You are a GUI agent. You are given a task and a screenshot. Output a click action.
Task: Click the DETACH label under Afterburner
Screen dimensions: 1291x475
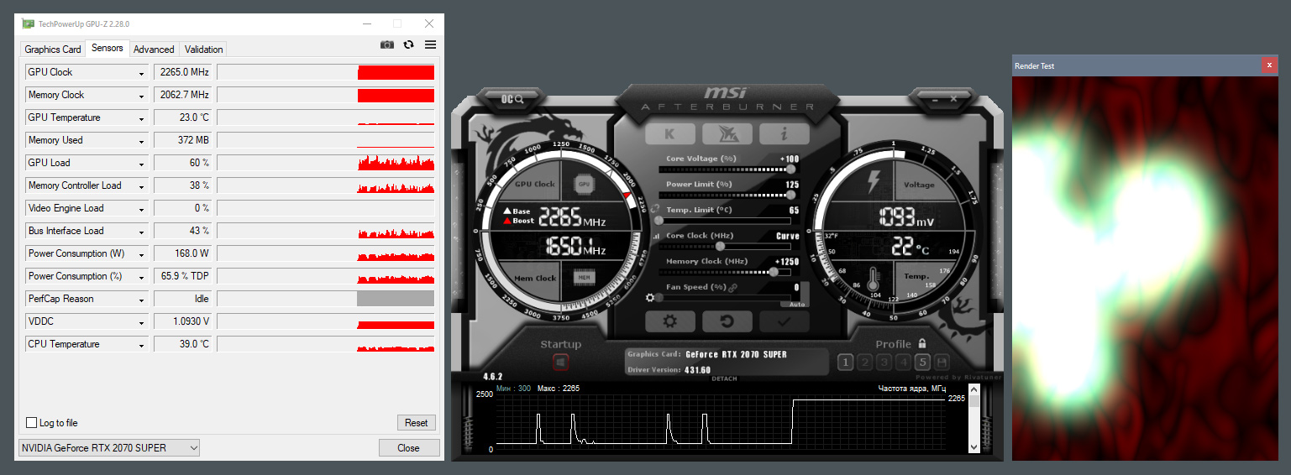(x=724, y=378)
